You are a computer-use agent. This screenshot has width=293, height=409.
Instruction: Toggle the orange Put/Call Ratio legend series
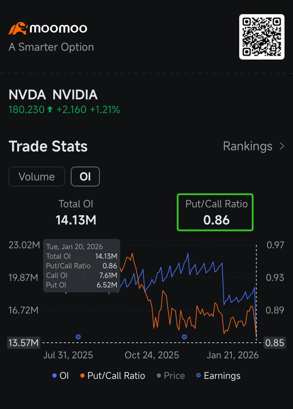tap(113, 376)
